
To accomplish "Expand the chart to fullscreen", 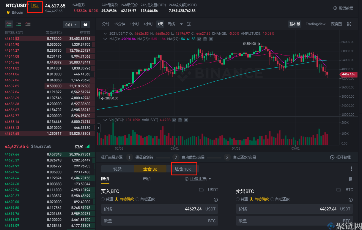I will [x=350, y=24].
